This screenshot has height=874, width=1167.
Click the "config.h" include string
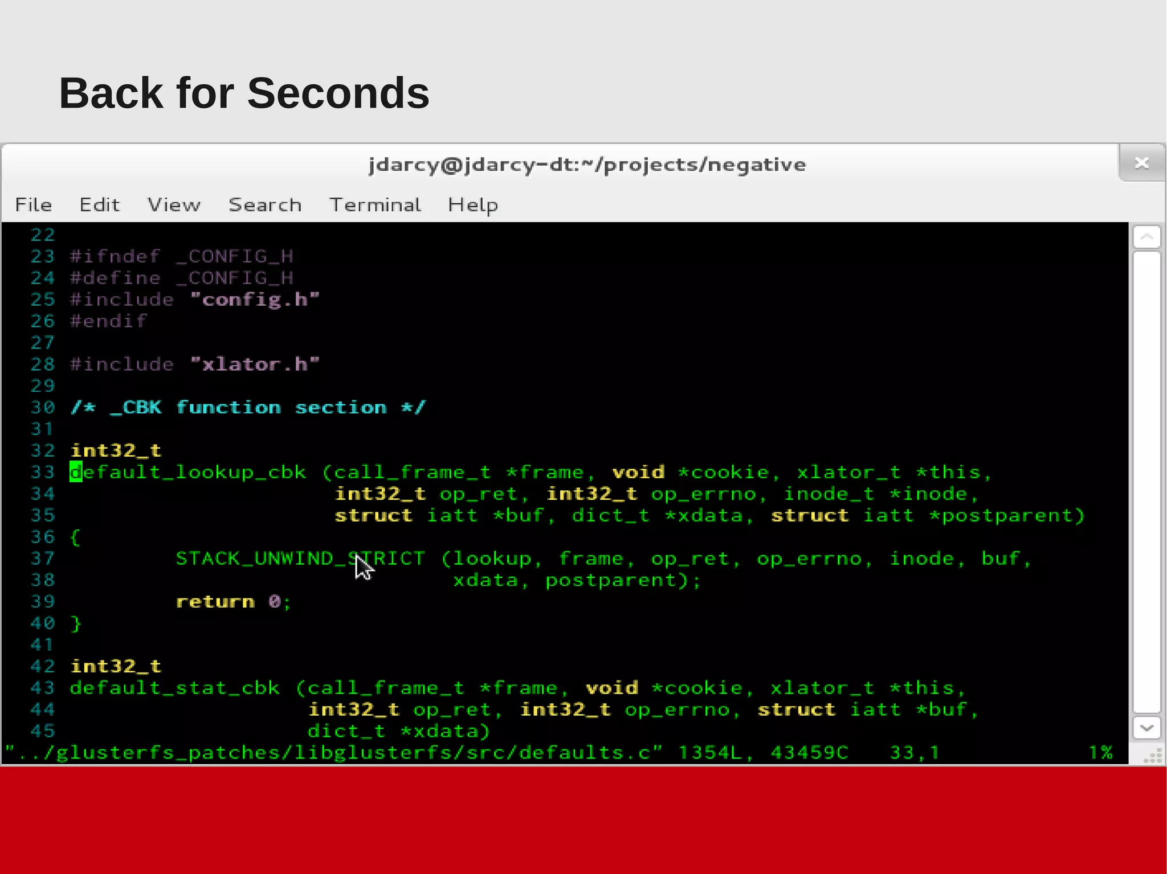[255, 299]
